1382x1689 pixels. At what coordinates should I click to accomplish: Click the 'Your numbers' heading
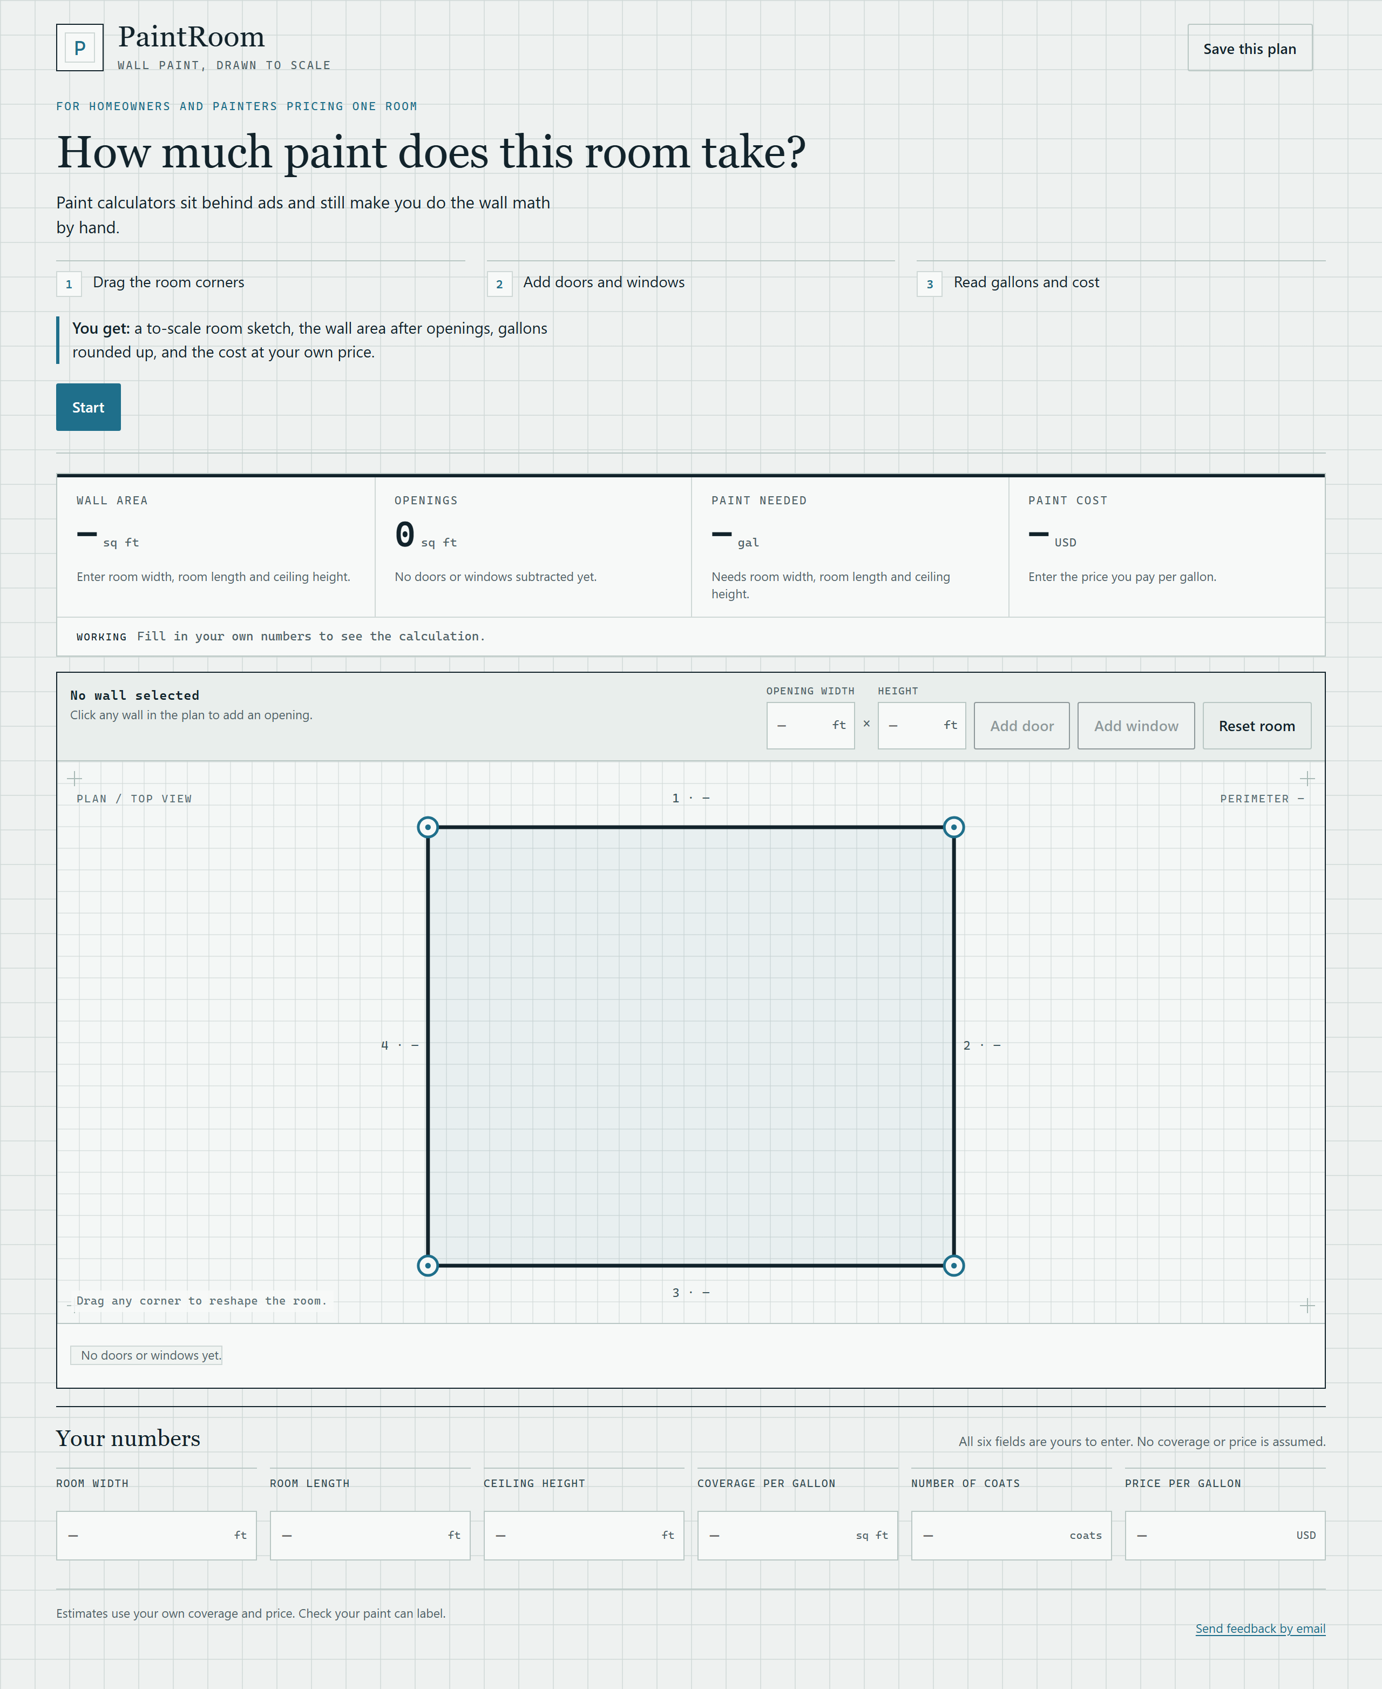click(x=128, y=1438)
